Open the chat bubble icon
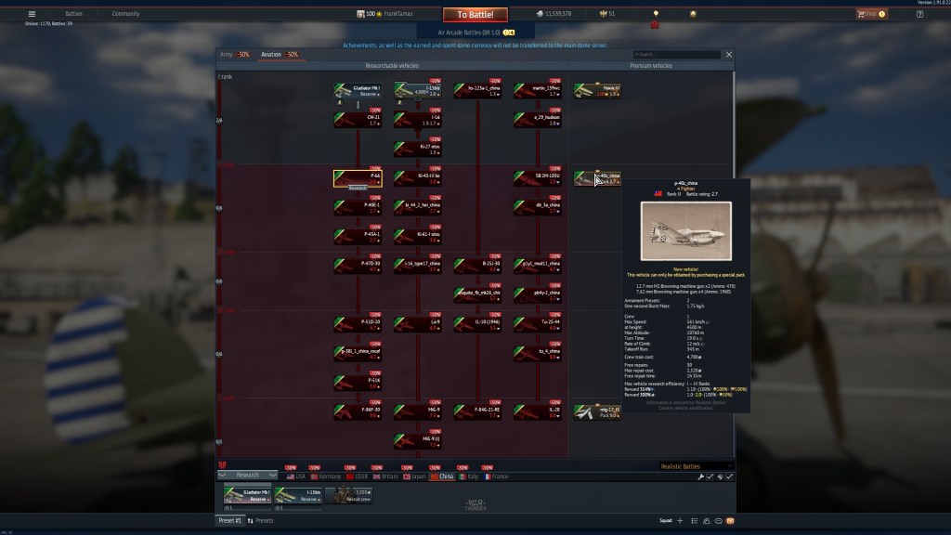The height and width of the screenshot is (535, 951). point(717,521)
